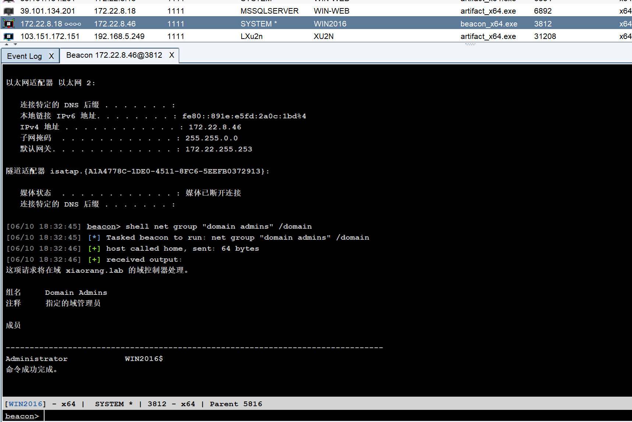Click internal IP 172.22.8.46 cell
Screen dimensions: 632x422
[115, 24]
